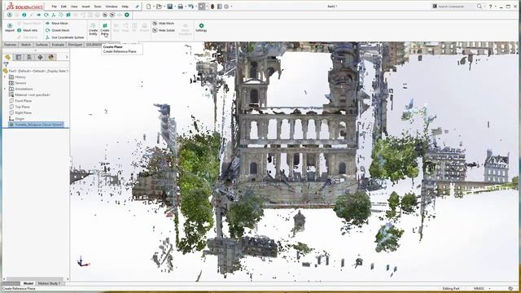This screenshot has height=293, width=521.
Task: Open the units dropdown in status bar
Action: pos(490,289)
